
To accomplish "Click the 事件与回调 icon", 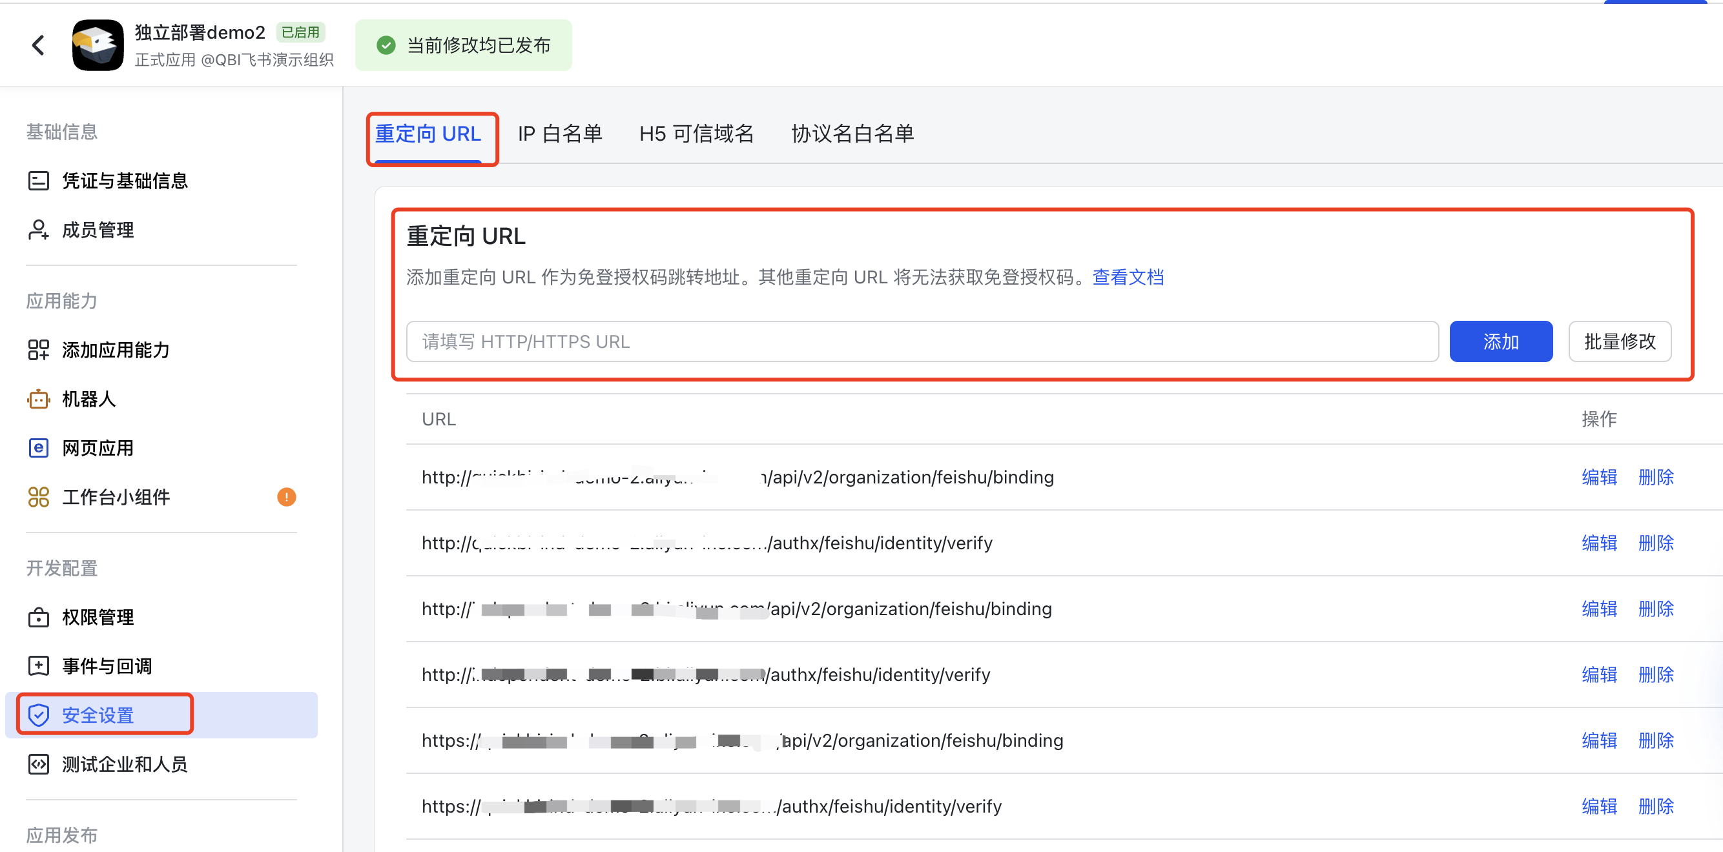I will point(38,665).
